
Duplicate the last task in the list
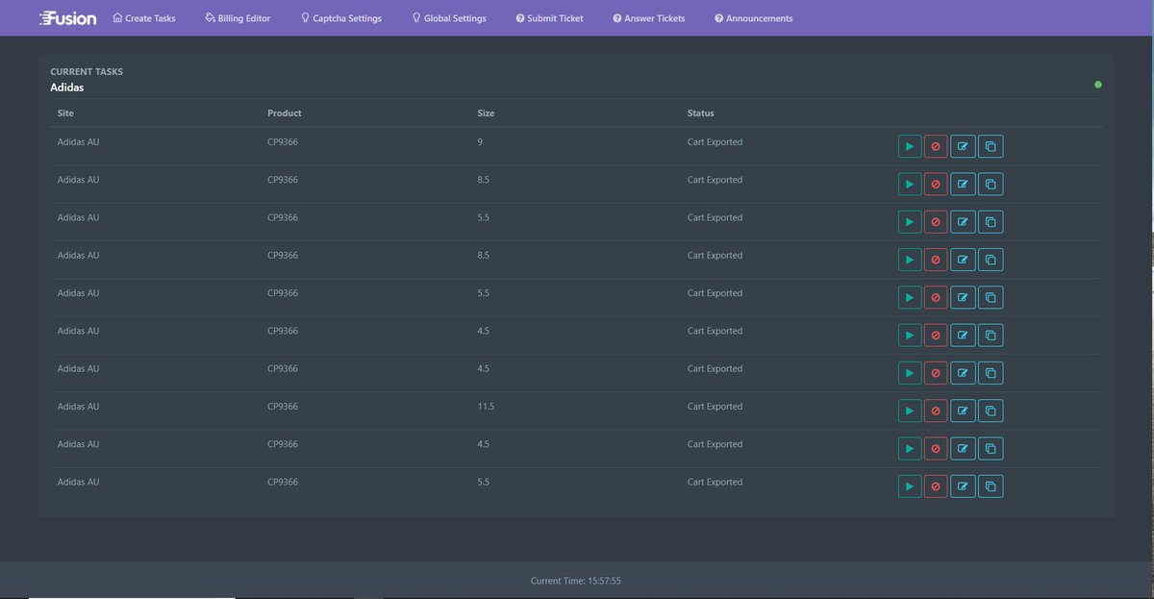pos(991,486)
